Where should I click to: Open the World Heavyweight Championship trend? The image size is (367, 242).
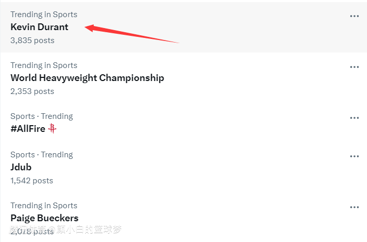[87, 78]
